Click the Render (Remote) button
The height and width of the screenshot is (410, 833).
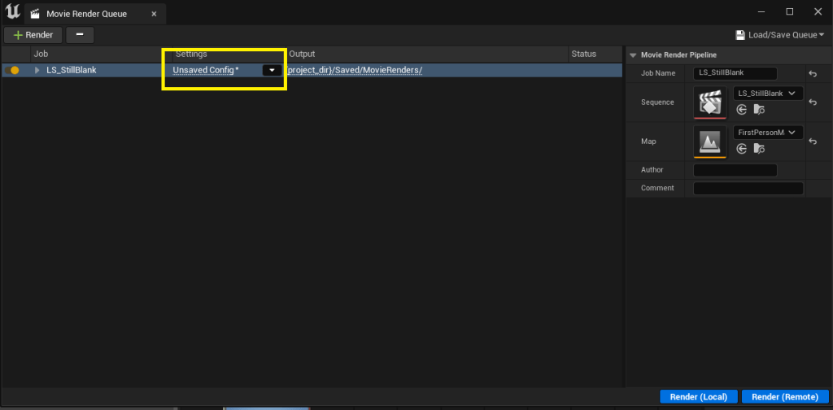coord(784,396)
